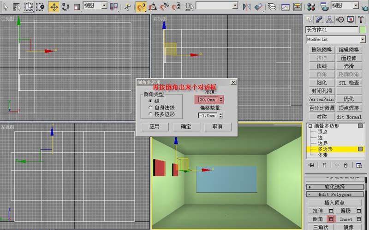Viewport: 369px width, 230px height.
Task: Toggle the 3D Snaps magnet
Action: click(x=141, y=7)
